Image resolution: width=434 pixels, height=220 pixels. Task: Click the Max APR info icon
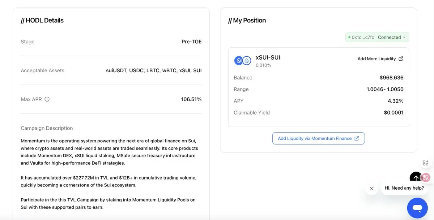click(47, 99)
